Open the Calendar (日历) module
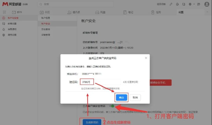 pos(45,12)
